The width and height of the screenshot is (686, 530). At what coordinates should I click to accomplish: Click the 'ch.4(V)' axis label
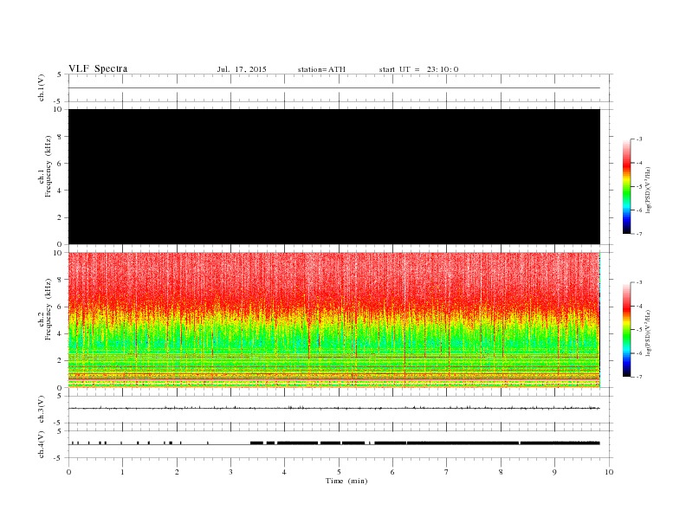pos(42,444)
